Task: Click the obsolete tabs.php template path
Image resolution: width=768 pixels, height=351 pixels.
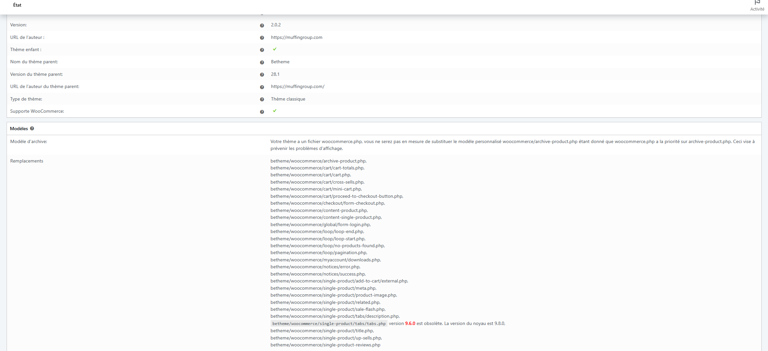Action: [329, 324]
